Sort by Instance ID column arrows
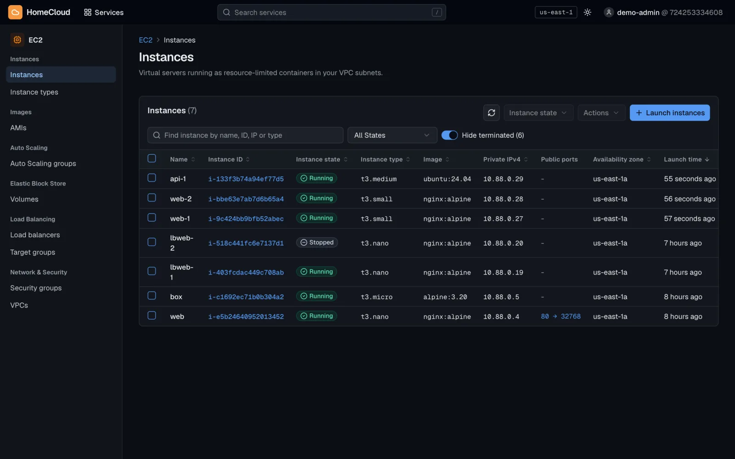The image size is (735, 459). coord(248,160)
